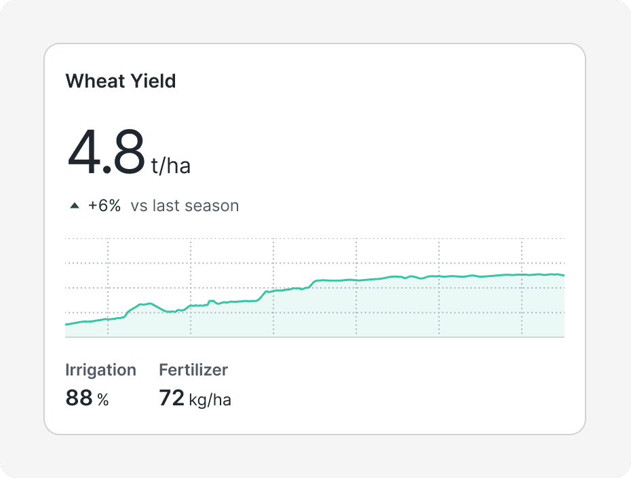This screenshot has width=631, height=478.
Task: Click the green yield trend line
Action: 339,280
